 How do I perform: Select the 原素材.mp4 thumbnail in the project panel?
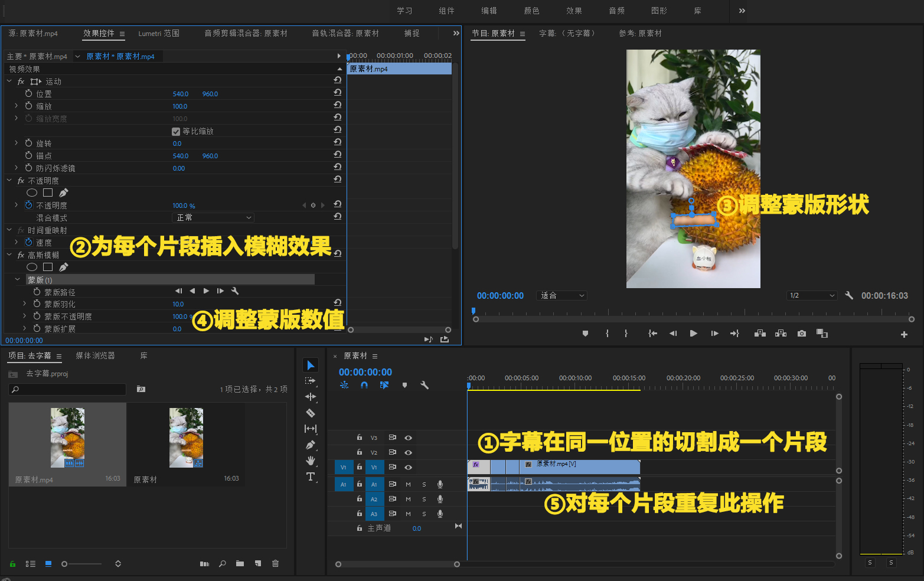(x=67, y=437)
